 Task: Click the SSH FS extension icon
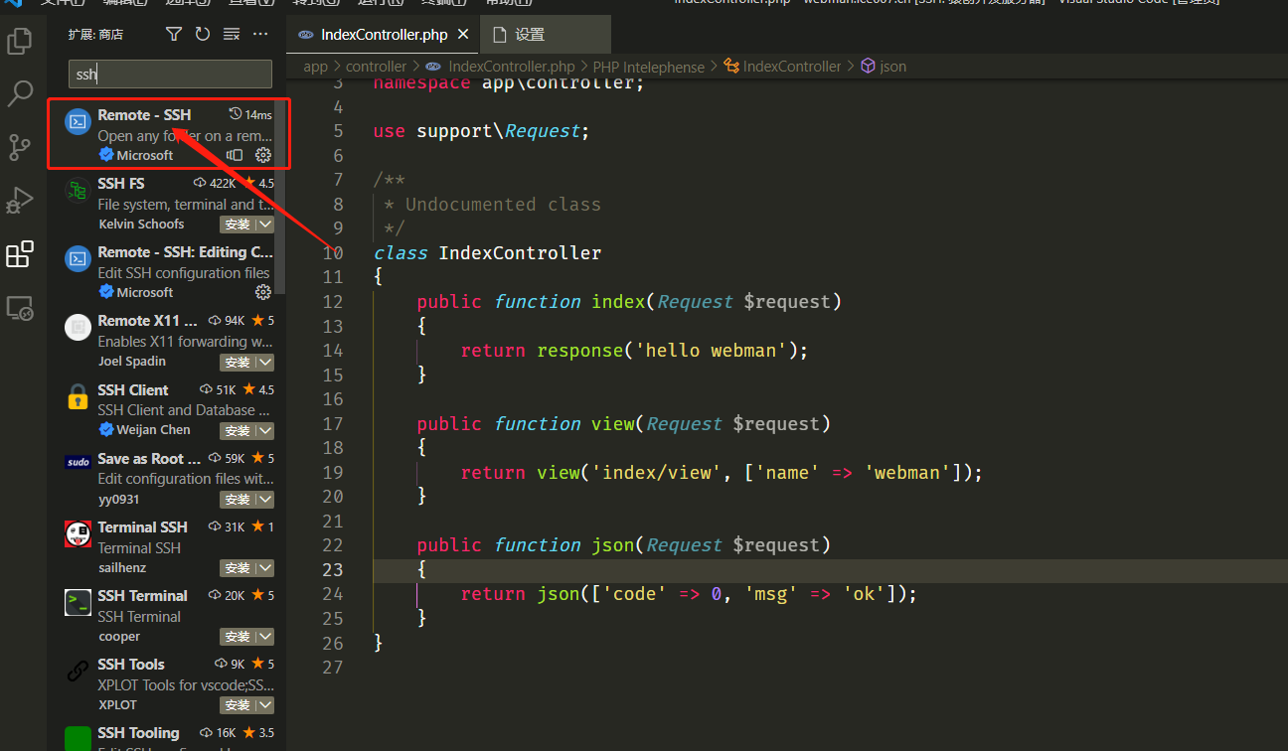pos(78,191)
